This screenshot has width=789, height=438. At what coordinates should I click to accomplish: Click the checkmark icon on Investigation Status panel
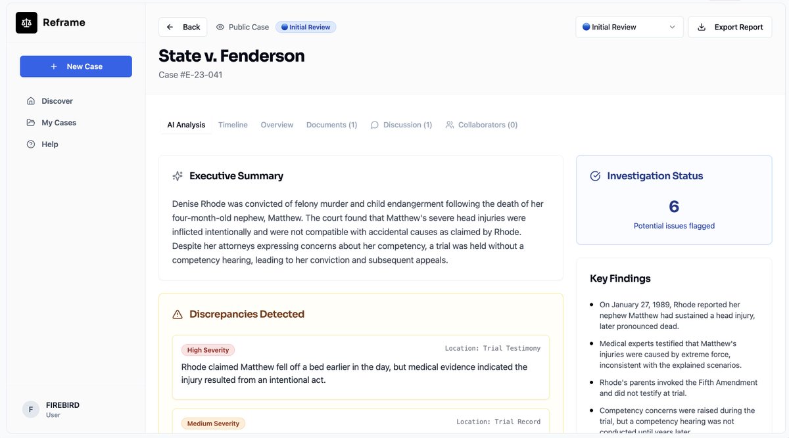594,175
